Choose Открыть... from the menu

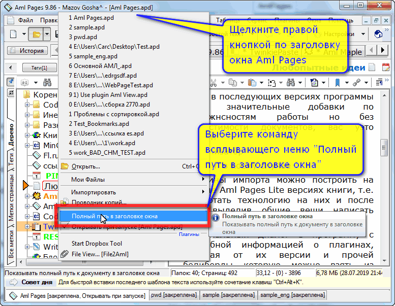click(134, 166)
